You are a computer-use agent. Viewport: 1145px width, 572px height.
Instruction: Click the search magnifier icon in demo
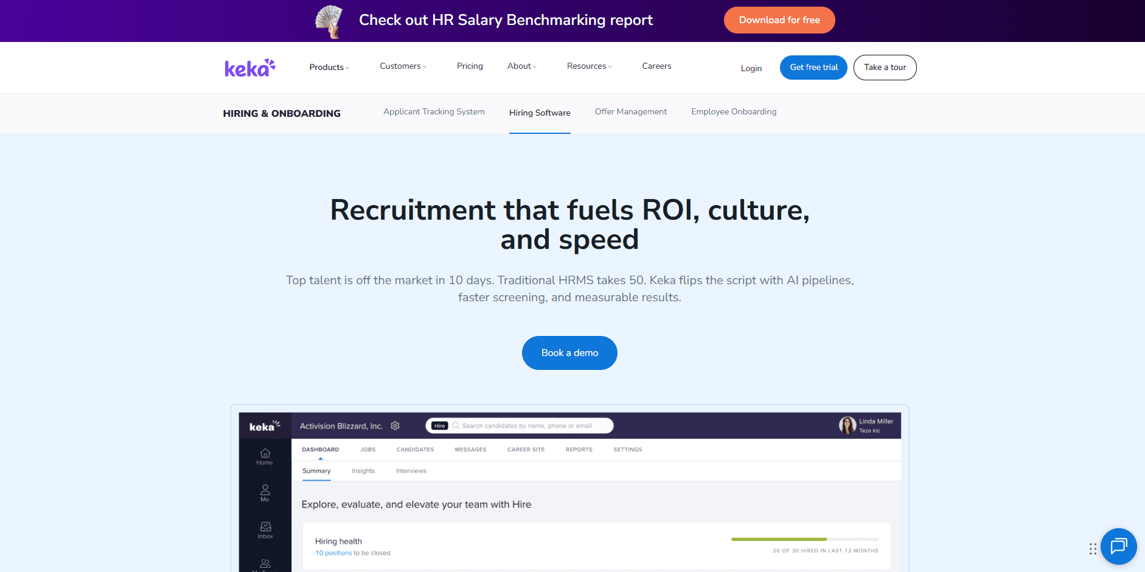(456, 426)
